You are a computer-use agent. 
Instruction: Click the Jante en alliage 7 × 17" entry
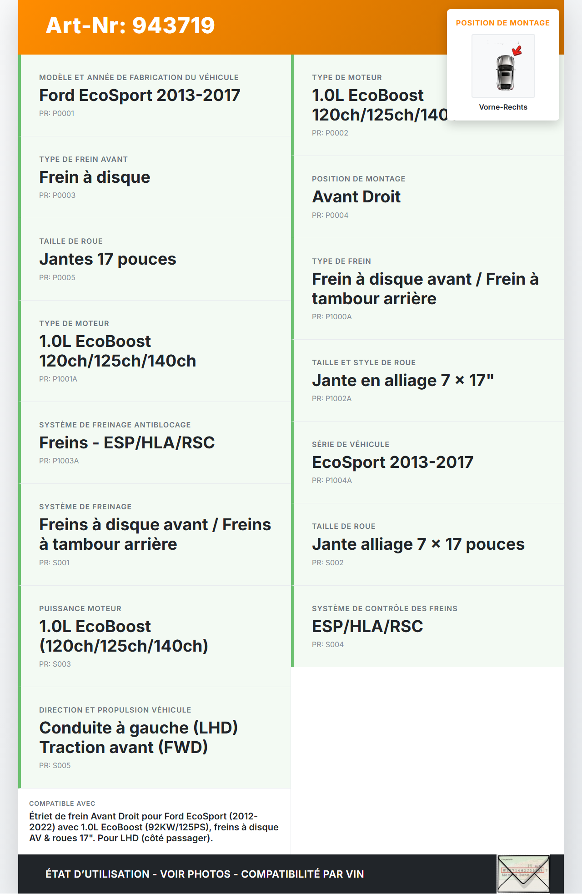402,381
